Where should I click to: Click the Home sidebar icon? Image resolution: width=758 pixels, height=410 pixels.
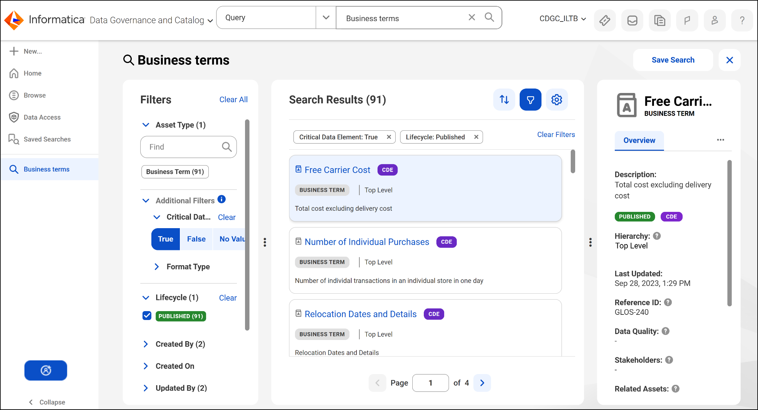(14, 73)
